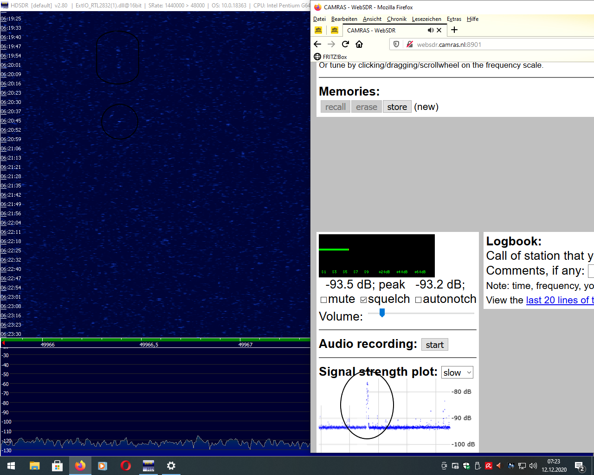Expand the signal strength plot speed dropdown
Image resolution: width=594 pixels, height=475 pixels.
tap(457, 372)
